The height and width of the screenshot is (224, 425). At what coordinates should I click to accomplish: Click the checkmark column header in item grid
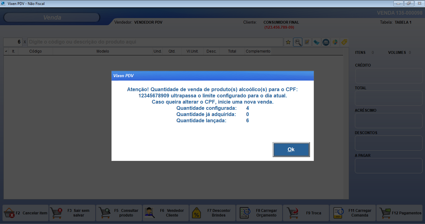tap(6, 51)
